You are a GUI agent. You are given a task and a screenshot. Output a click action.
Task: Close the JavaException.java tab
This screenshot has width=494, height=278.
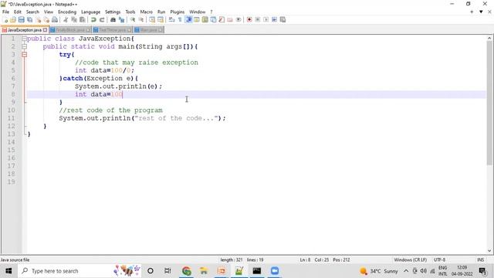coord(45,30)
